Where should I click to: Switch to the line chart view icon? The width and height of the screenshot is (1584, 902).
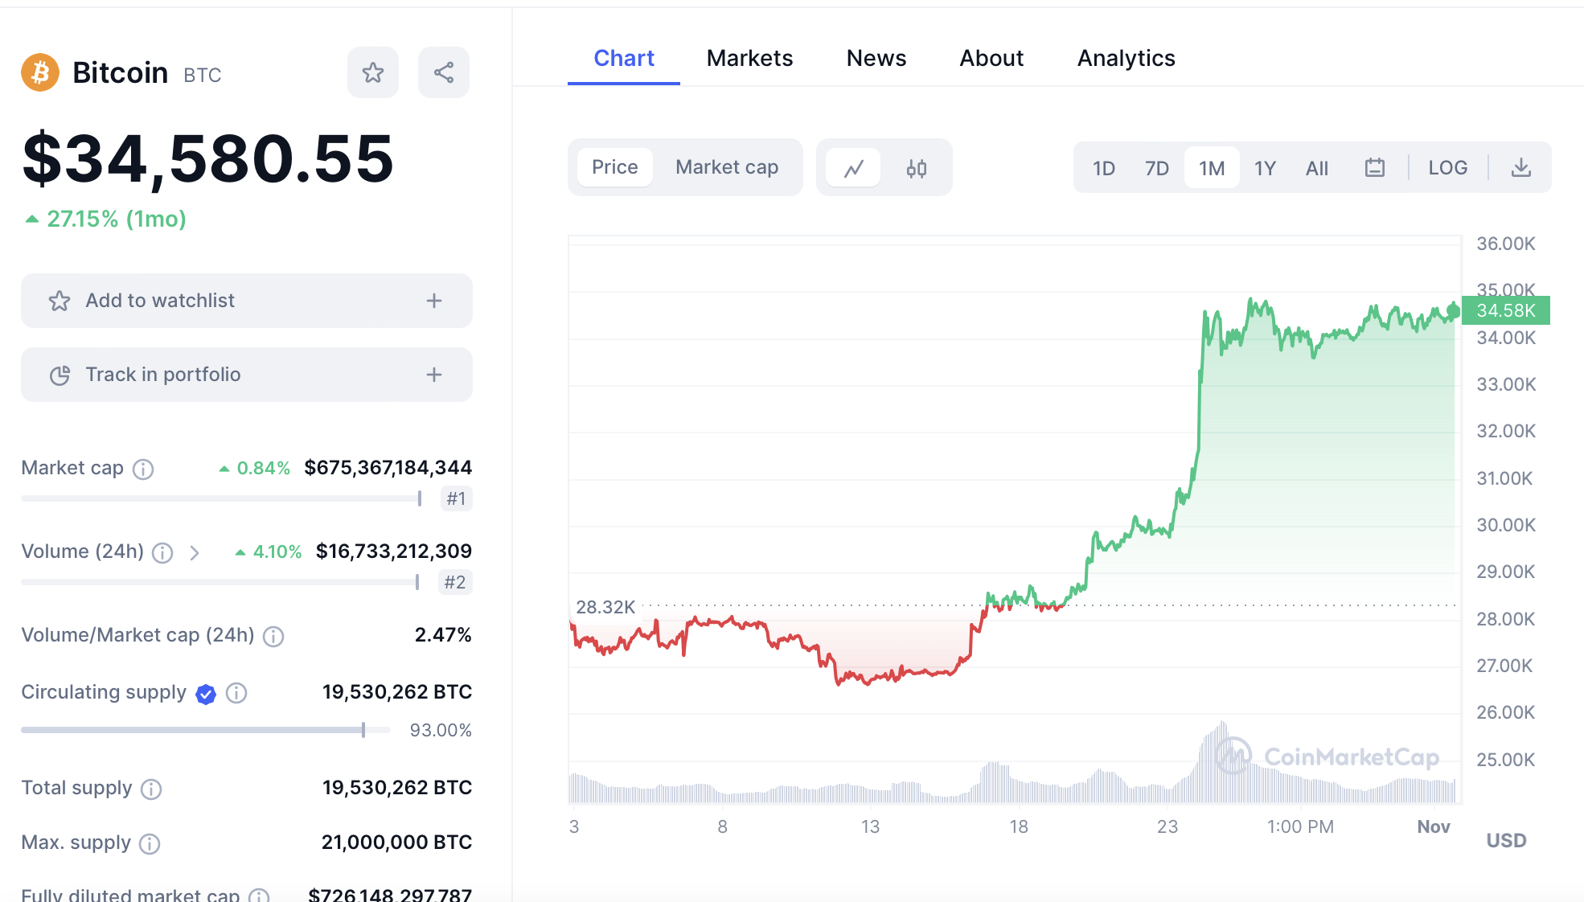pyautogui.click(x=853, y=168)
